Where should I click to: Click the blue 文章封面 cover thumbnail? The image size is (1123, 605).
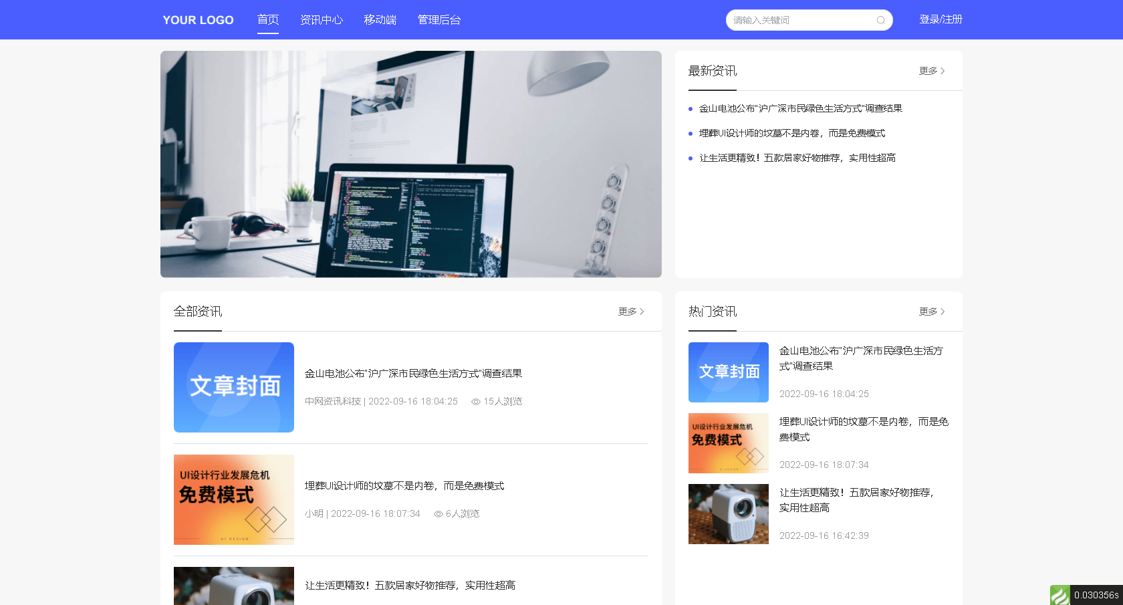[x=233, y=387]
